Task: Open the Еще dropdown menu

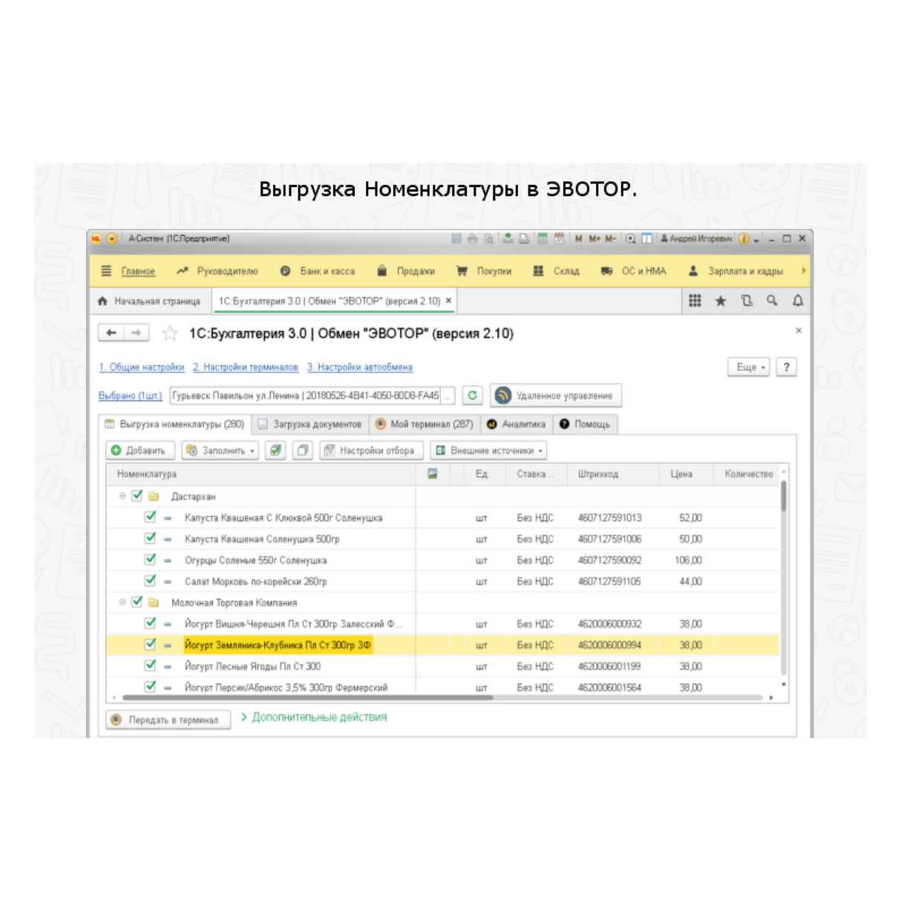Action: 749,367
